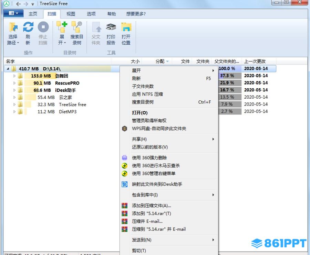The height and width of the screenshot is (255, 310).
Task: Click the WPS网盘 sync icon in the context menu
Action: click(125, 129)
